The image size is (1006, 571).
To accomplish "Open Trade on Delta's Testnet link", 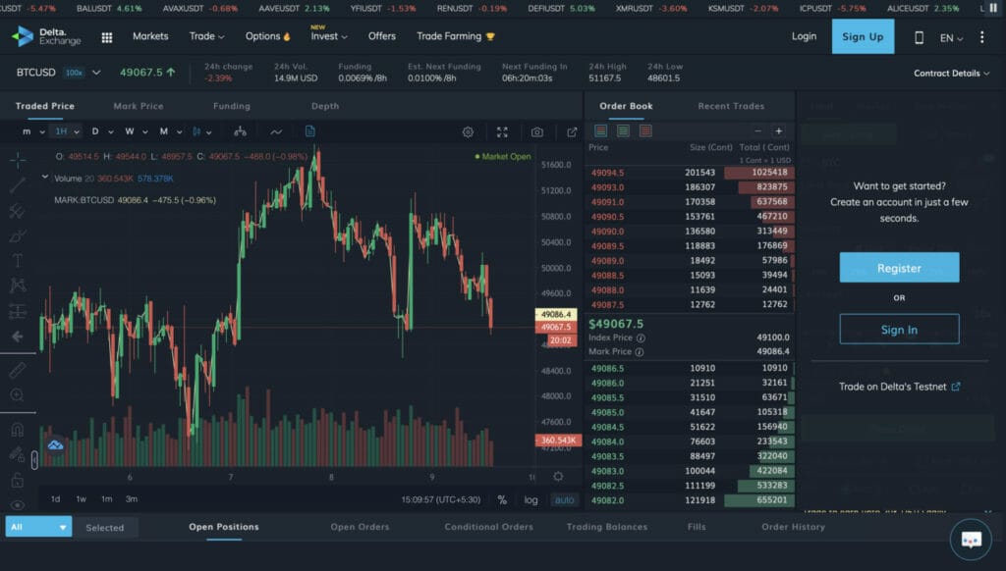I will coord(900,387).
